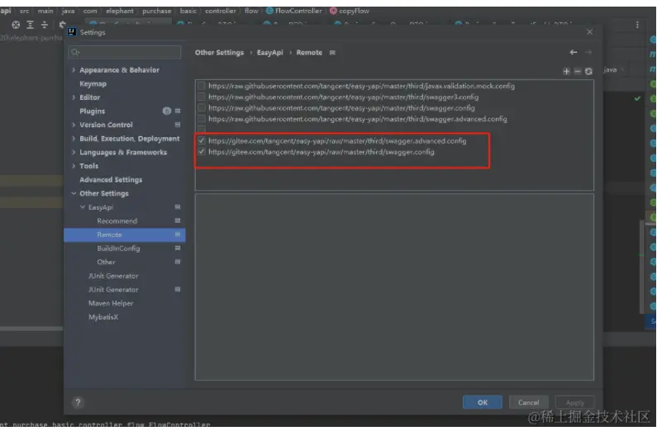The width and height of the screenshot is (657, 431).
Task: Click the Settings window close X
Action: (589, 32)
